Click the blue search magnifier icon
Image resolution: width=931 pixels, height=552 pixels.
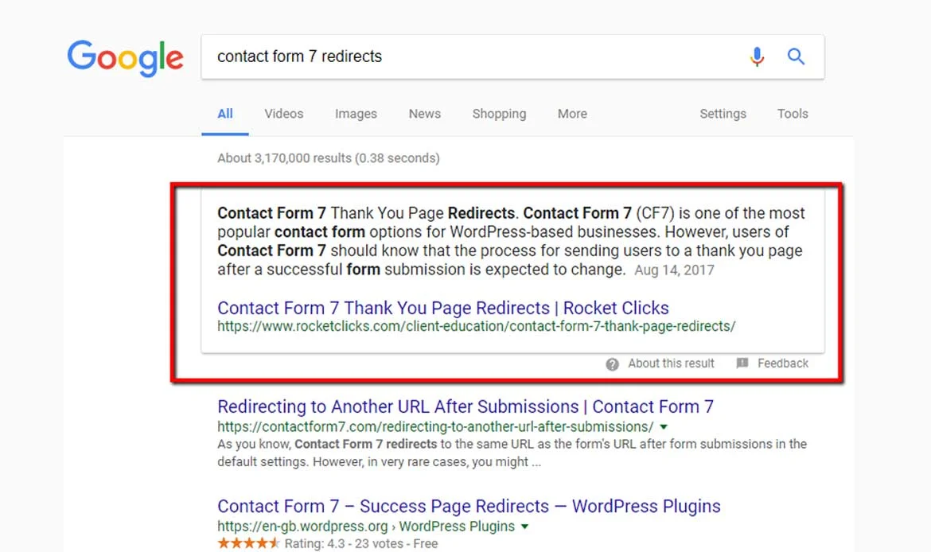(796, 56)
